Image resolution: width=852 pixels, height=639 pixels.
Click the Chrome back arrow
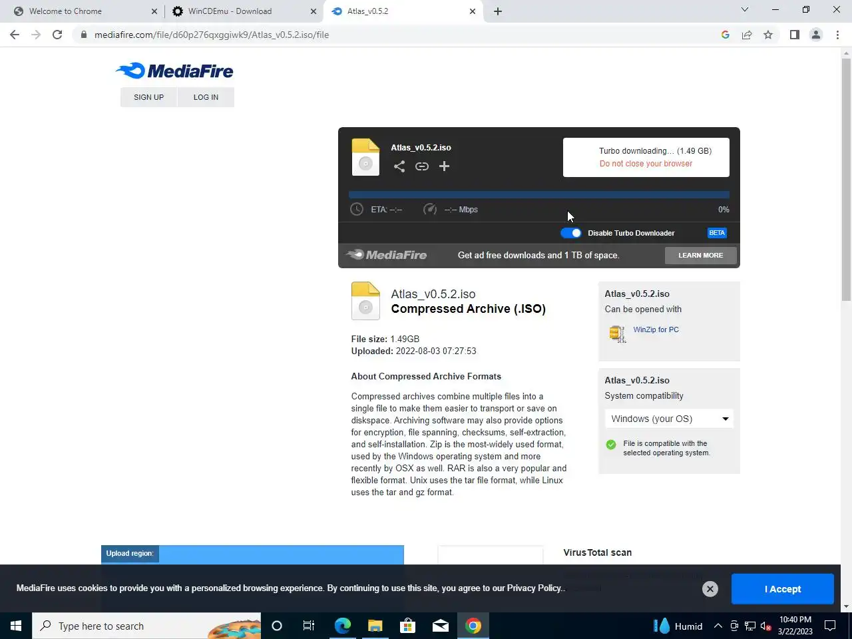coord(15,35)
